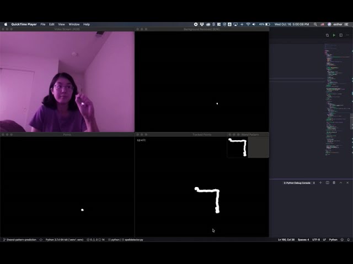Open the File menu

(42, 24)
